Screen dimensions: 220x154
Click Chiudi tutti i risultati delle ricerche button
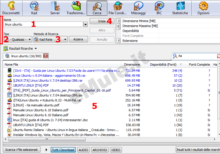tap(198, 149)
